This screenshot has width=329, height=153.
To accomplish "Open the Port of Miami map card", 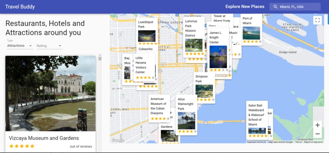I will coord(251,30).
